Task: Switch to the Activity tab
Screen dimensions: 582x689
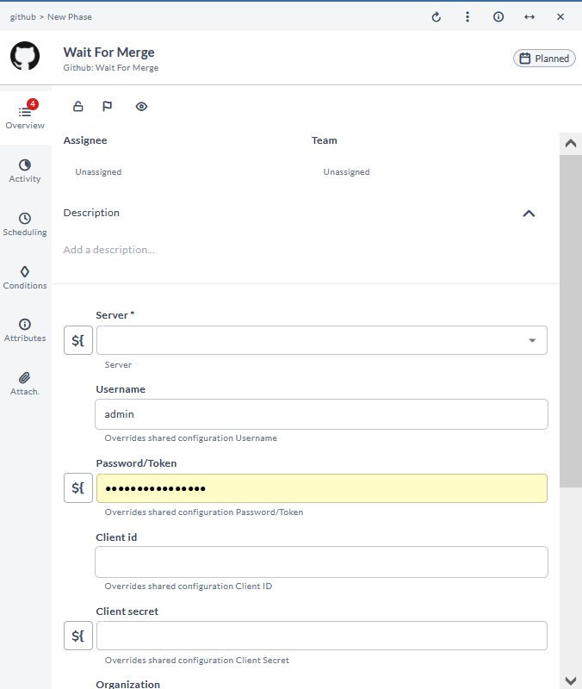Action: coord(25,171)
